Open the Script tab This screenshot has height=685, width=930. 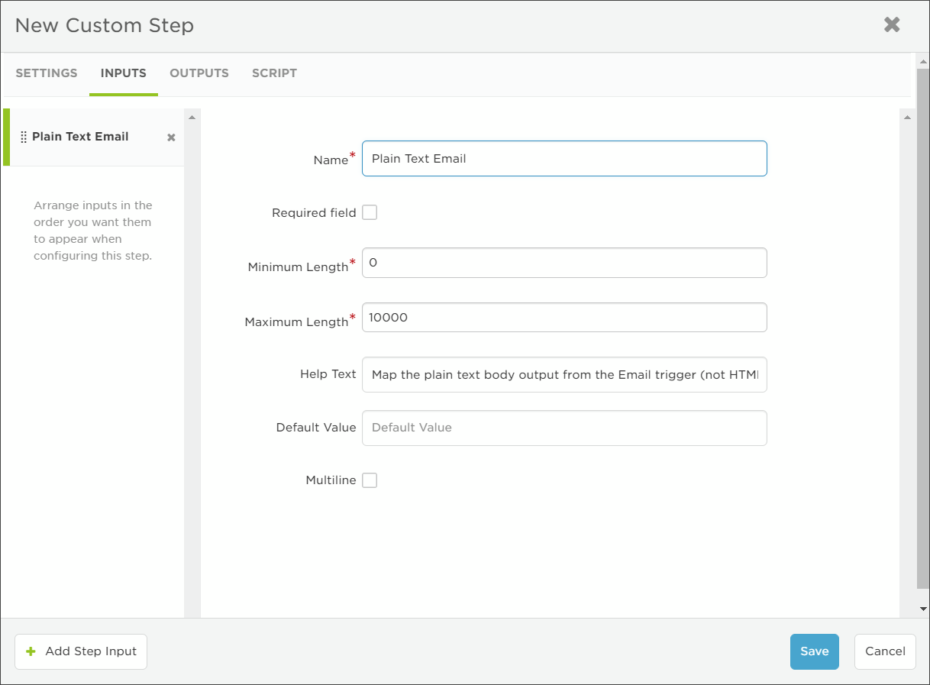[274, 73]
